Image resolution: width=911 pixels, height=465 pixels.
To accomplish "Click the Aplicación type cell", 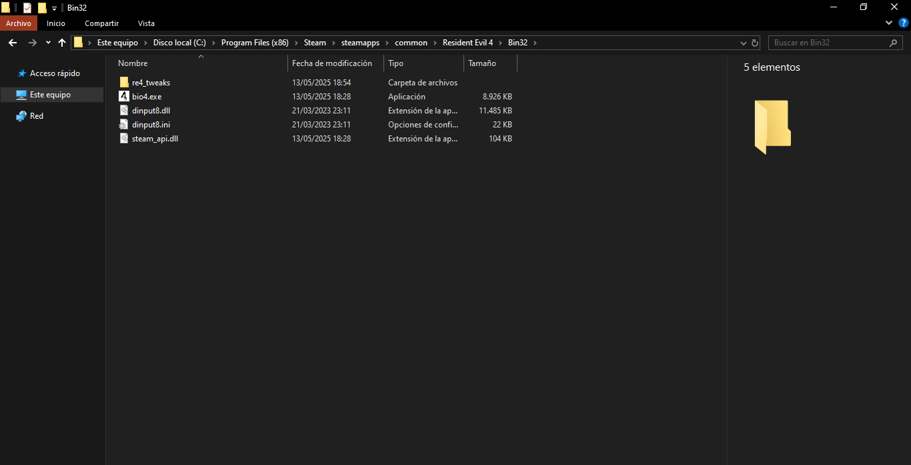I will [407, 97].
